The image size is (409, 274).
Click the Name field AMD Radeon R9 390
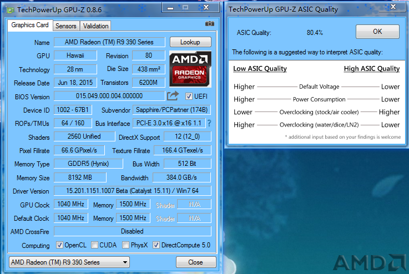click(109, 42)
